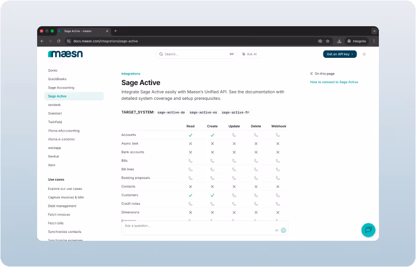Select Sage Active in the sidebar
This screenshot has height=267, width=416.
(74, 96)
